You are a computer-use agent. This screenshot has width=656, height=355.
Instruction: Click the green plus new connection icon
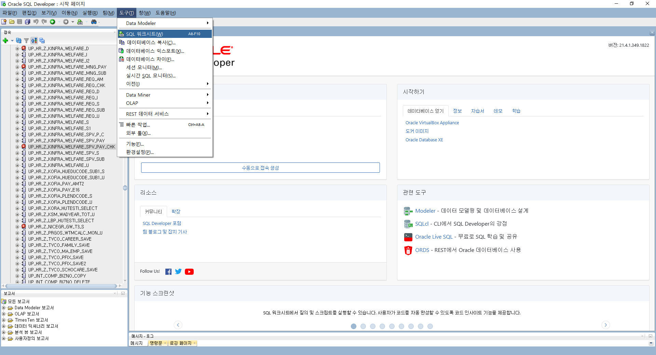pos(5,41)
